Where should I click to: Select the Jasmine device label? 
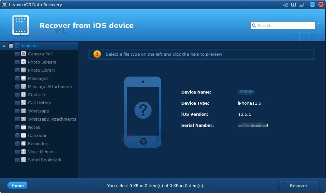(29, 46)
